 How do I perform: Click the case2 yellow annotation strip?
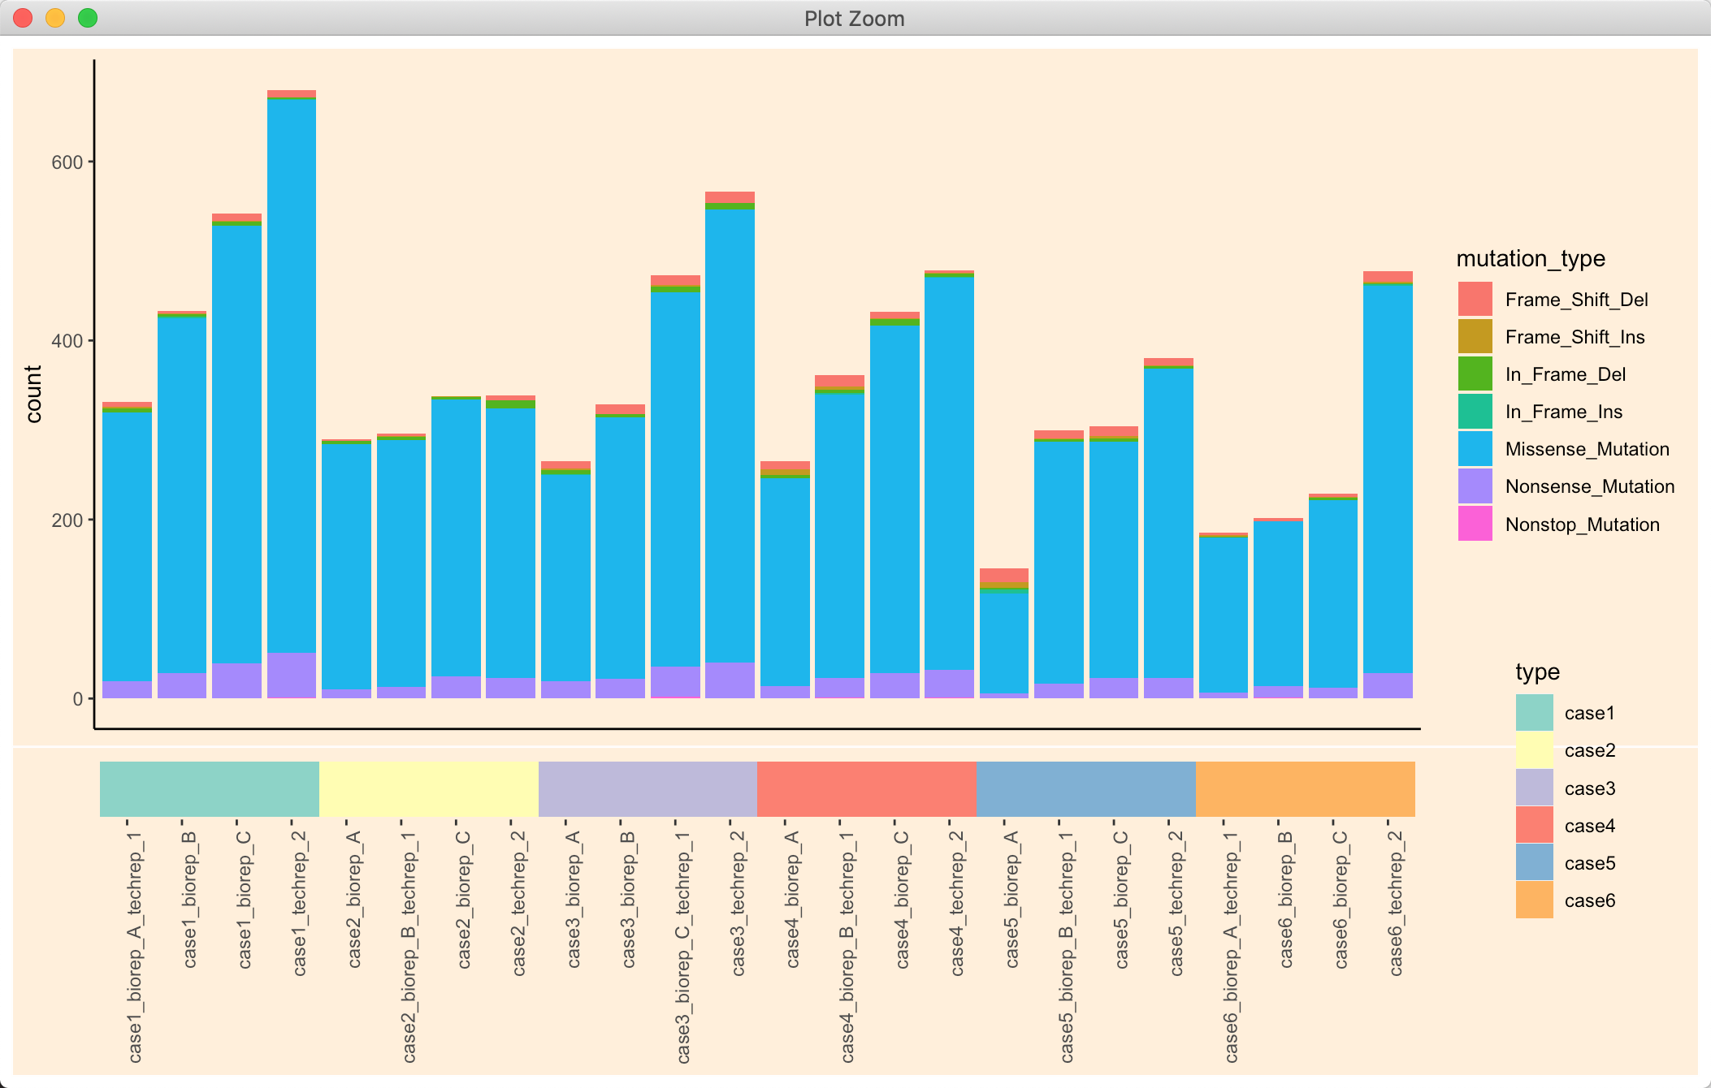pyautogui.click(x=429, y=788)
